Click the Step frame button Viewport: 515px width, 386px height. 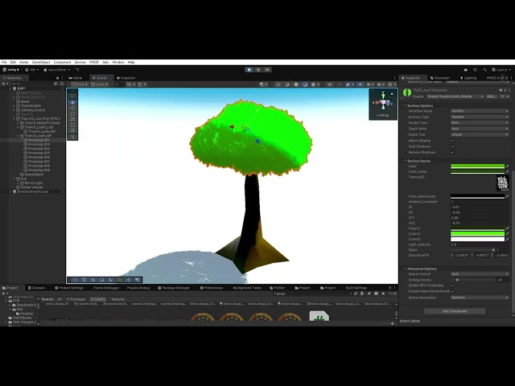[x=267, y=70]
